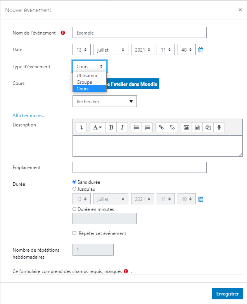Record audio with the microphone icon
The width and height of the screenshot is (247, 304).
pyautogui.click(x=219, y=127)
